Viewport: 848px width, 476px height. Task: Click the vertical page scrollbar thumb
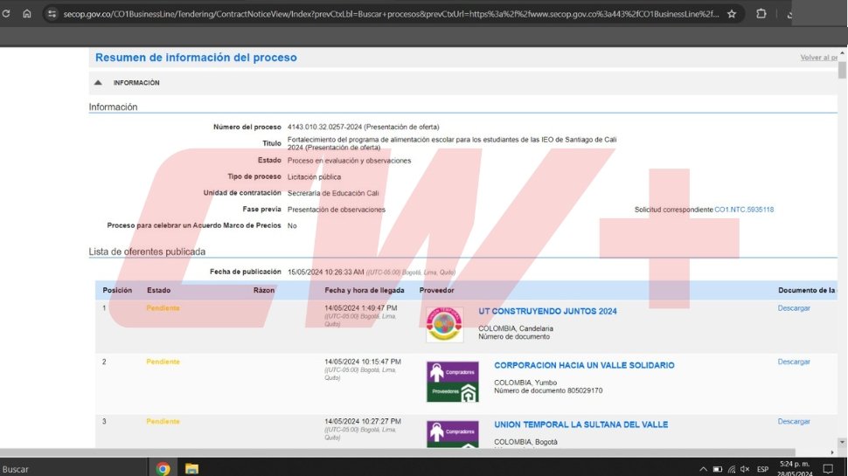tap(842, 70)
